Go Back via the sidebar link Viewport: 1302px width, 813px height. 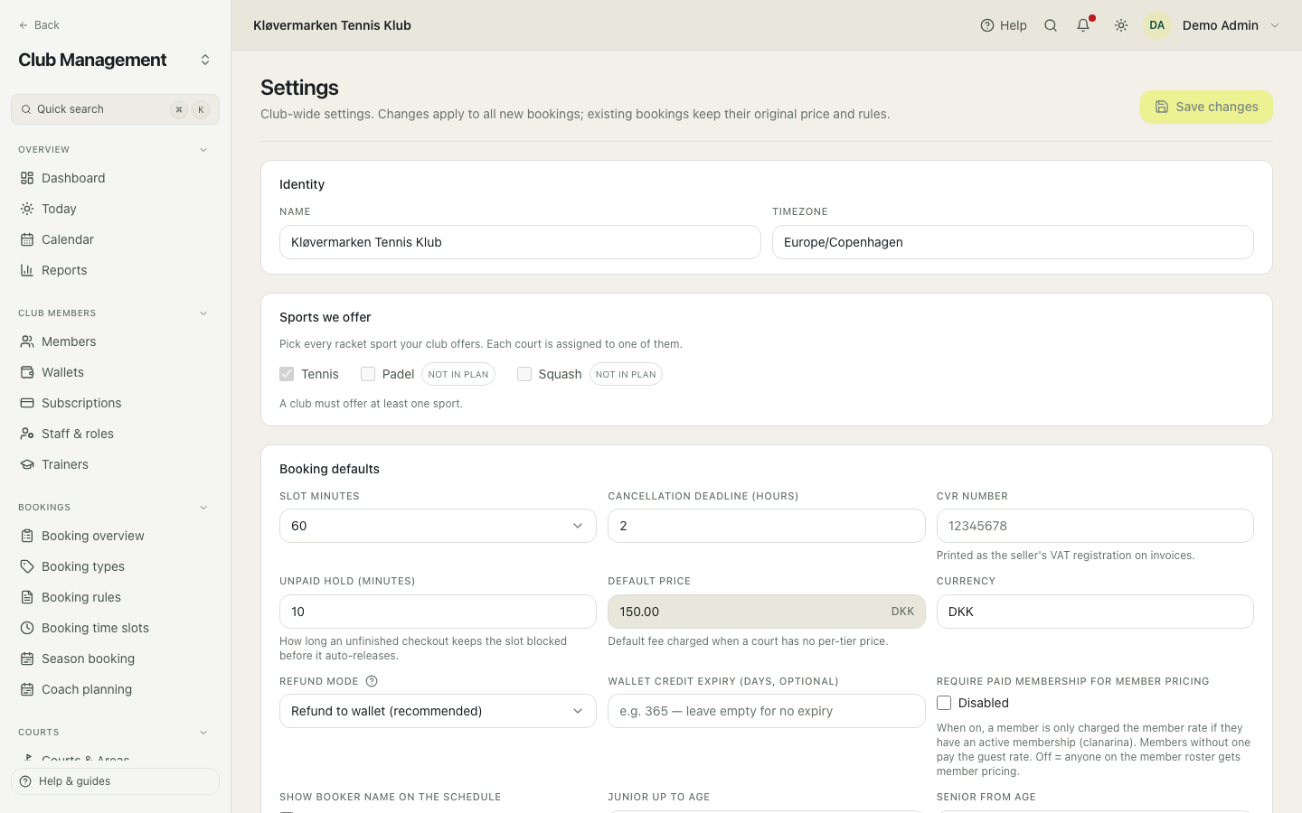(x=39, y=25)
